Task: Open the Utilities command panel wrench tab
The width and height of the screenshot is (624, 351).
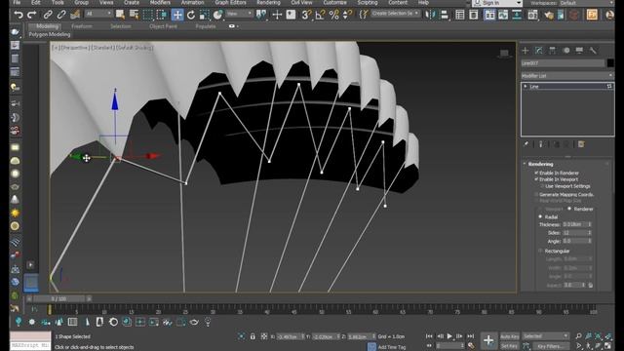Action: [593, 51]
